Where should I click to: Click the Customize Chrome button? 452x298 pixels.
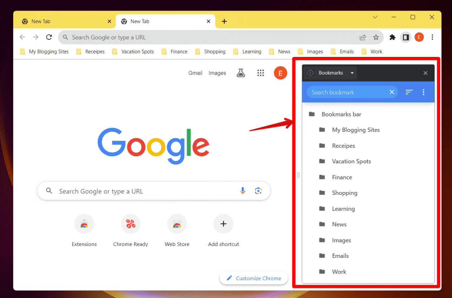254,278
